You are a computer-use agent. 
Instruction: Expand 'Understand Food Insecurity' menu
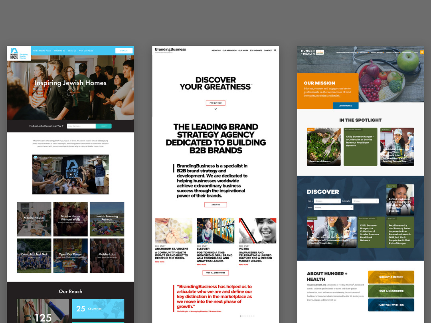(x=347, y=53)
